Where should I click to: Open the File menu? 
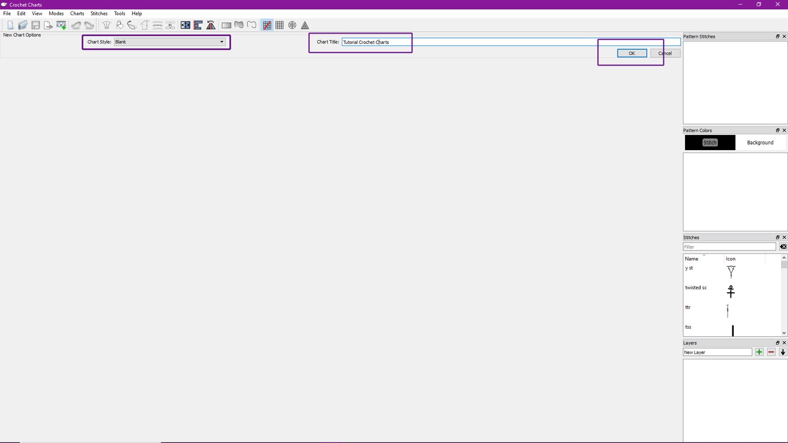[7, 13]
